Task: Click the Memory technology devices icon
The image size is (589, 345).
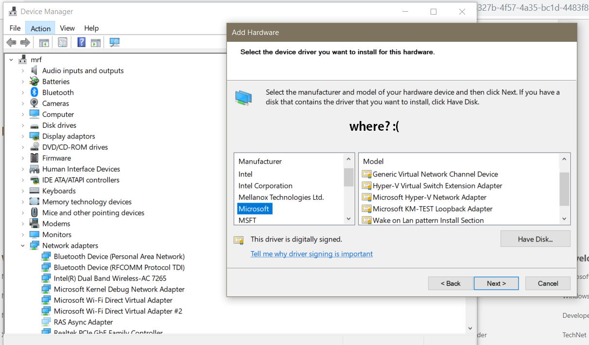Action: click(x=34, y=202)
